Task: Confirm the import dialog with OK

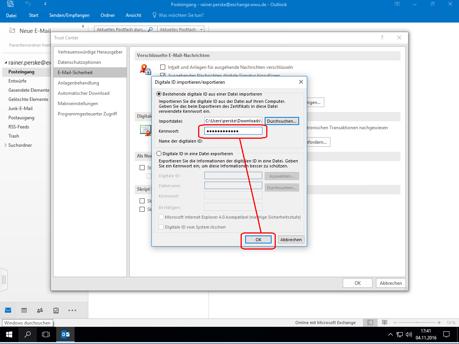Action: tap(258, 240)
